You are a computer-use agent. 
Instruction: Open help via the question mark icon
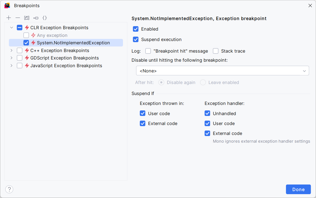[x=9, y=189]
